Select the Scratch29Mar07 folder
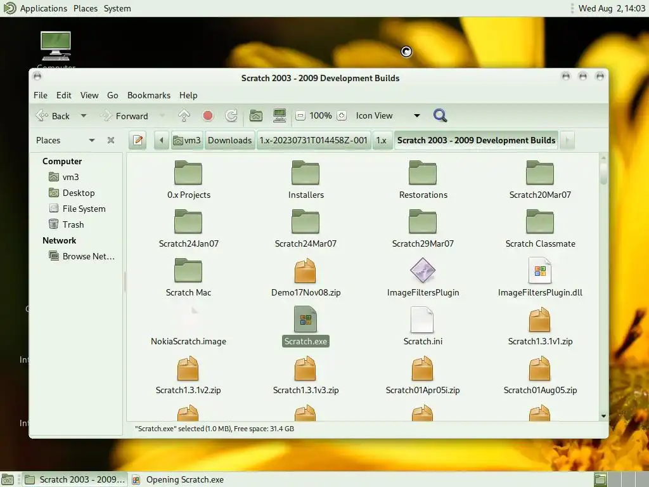Screen dimensions: 649x487 coord(423,228)
